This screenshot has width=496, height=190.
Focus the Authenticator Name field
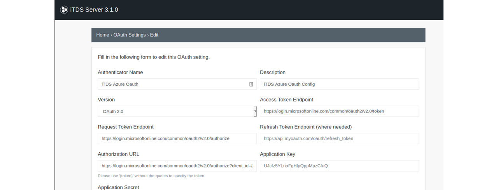[x=177, y=84]
